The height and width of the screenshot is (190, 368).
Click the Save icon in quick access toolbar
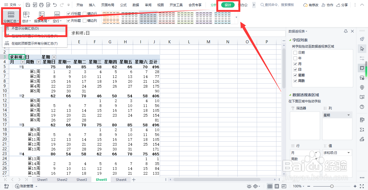click(28, 5)
